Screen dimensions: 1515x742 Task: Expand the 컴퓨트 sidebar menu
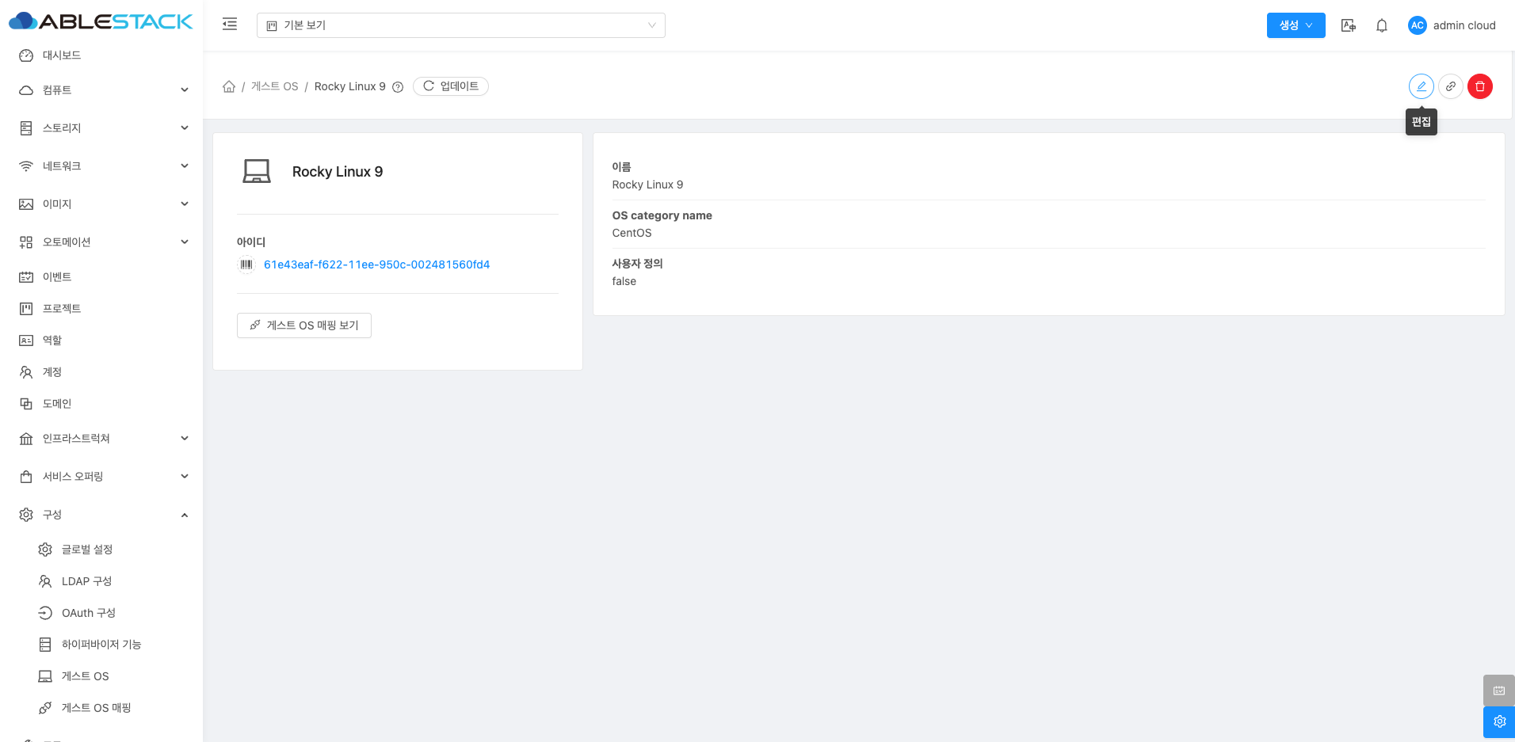pos(101,90)
